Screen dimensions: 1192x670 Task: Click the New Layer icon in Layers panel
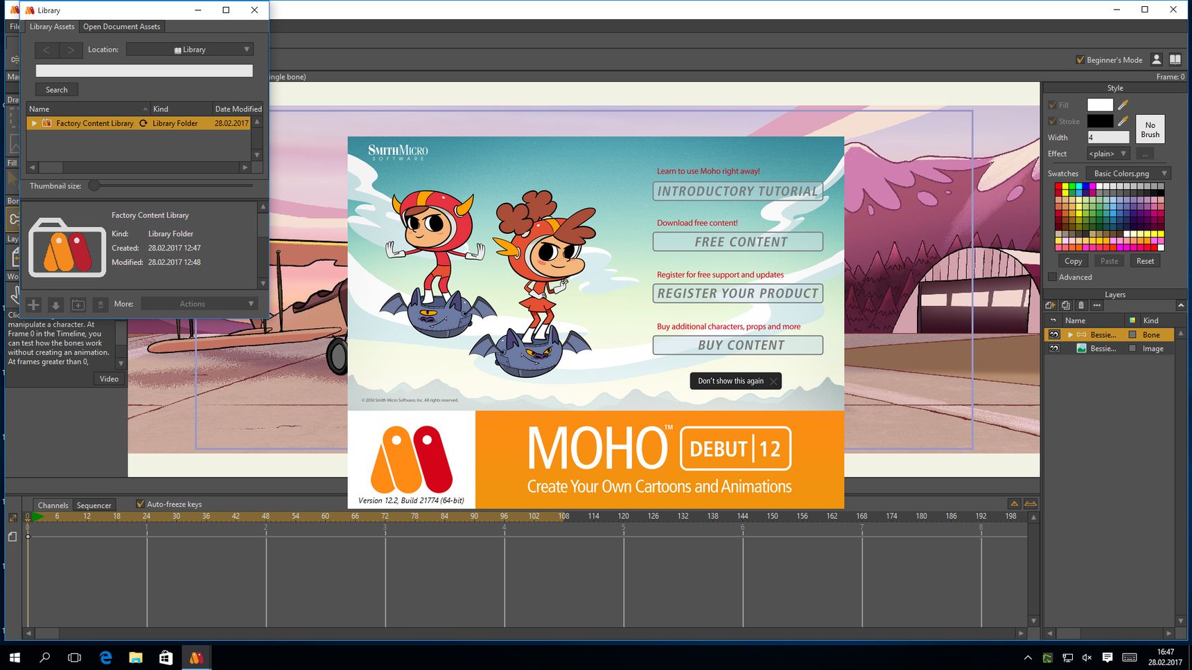1051,305
